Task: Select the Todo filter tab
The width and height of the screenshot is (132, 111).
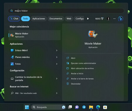Action: click(x=26, y=19)
